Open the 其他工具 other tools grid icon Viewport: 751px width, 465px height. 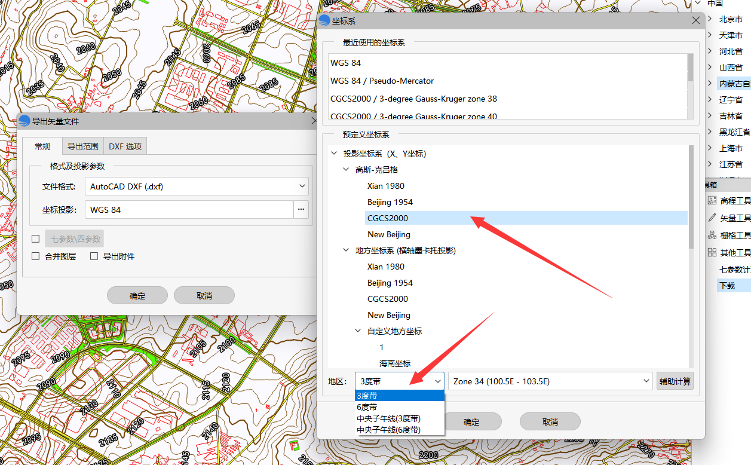pos(712,252)
